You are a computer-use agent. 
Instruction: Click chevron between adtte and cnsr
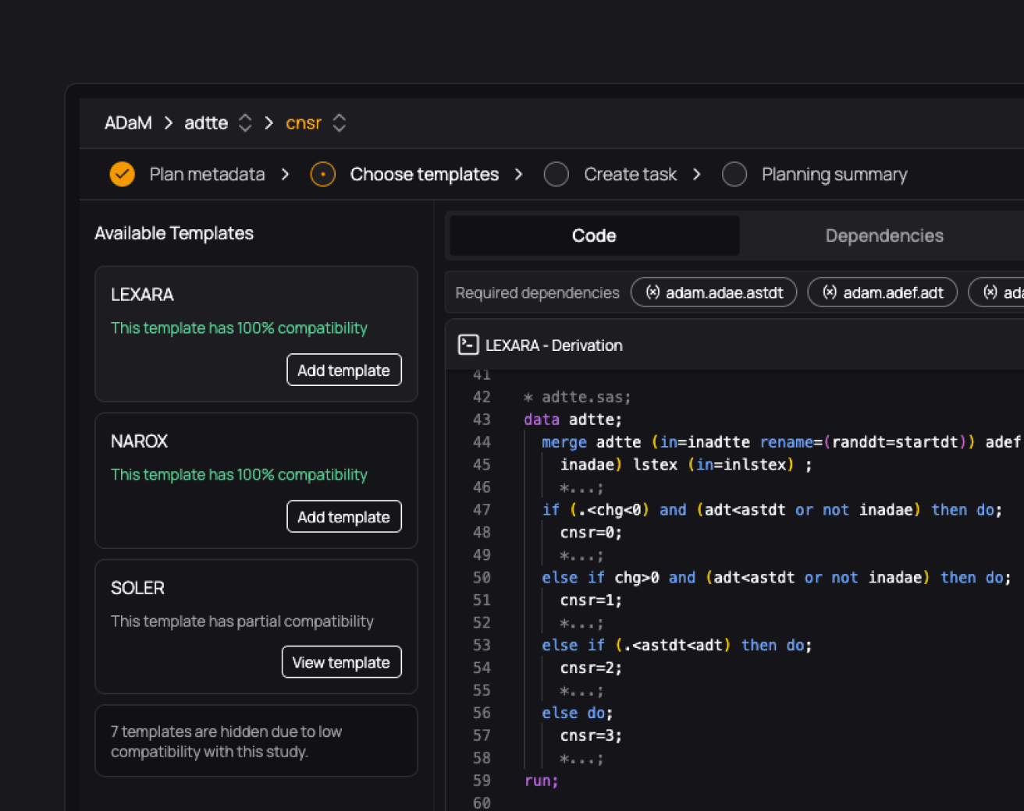[x=269, y=123]
